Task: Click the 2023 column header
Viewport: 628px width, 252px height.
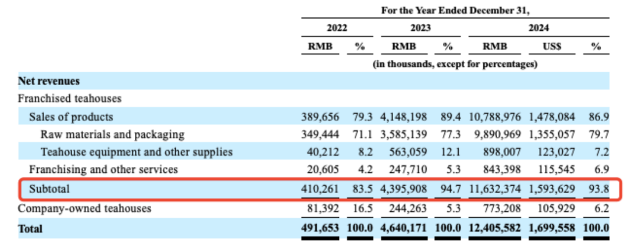Action: pyautogui.click(x=420, y=28)
